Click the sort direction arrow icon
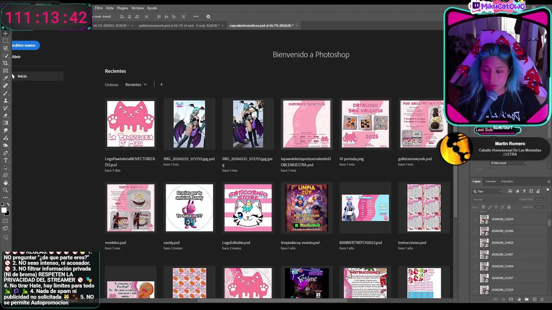Viewport: 552px width, 310px height. 161,84
